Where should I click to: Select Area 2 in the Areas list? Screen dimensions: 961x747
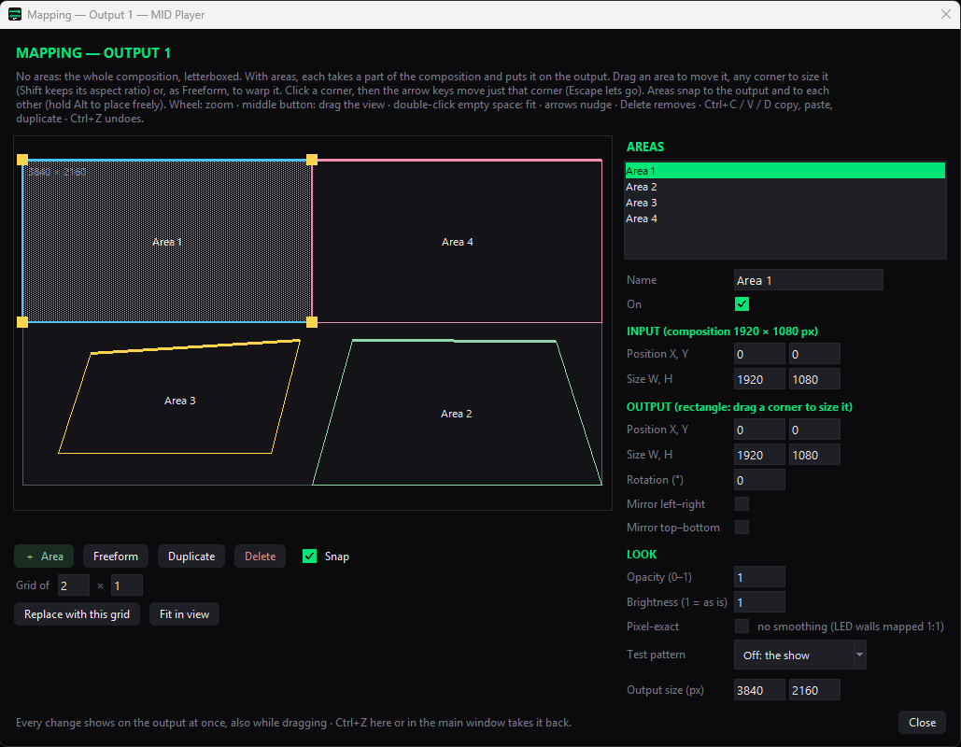point(784,187)
